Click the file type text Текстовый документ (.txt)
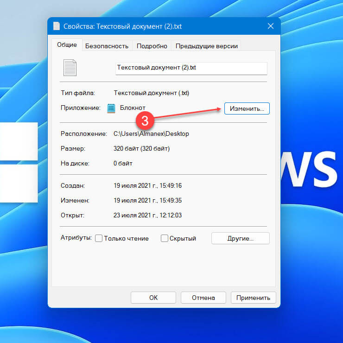The height and width of the screenshot is (343, 343). click(152, 93)
